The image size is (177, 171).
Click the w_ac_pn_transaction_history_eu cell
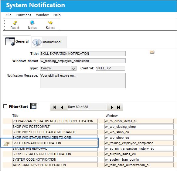point(139,148)
